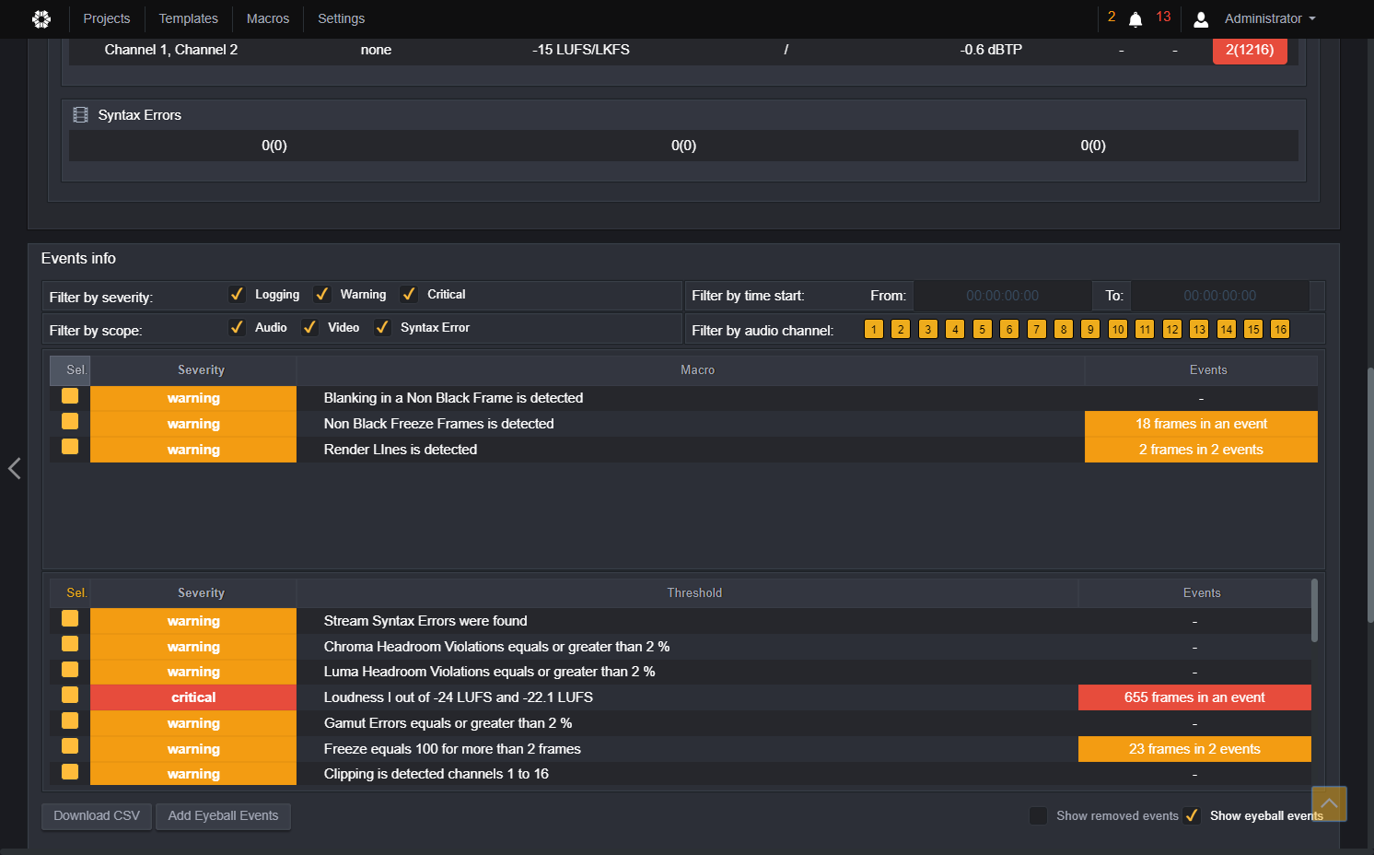Uncheck the Syntax Error scope filter
Image resolution: width=1374 pixels, height=855 pixels.
pos(382,327)
